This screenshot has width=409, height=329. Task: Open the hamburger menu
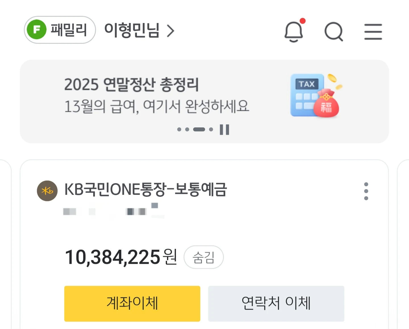(373, 32)
